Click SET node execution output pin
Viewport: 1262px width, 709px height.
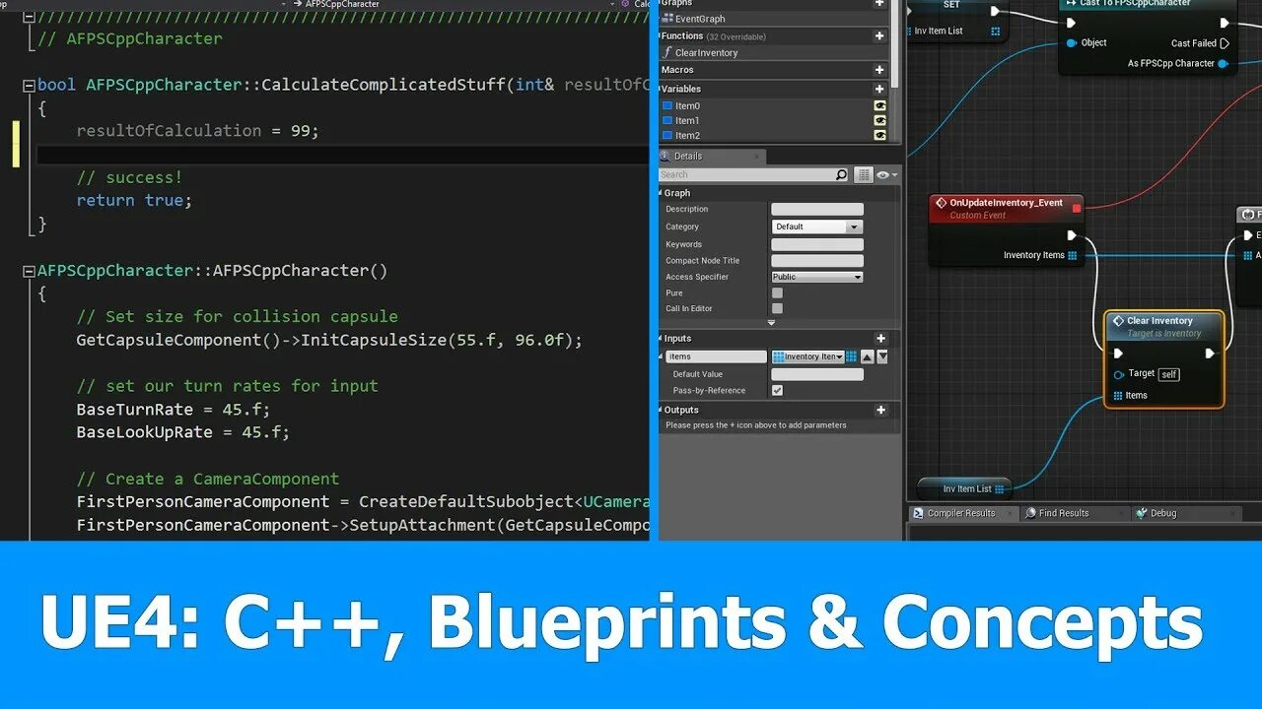(995, 11)
